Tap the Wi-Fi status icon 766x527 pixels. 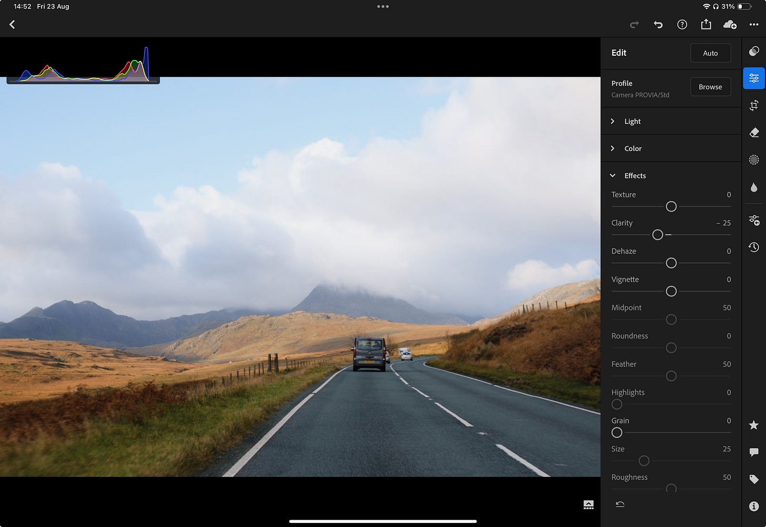[x=706, y=6]
